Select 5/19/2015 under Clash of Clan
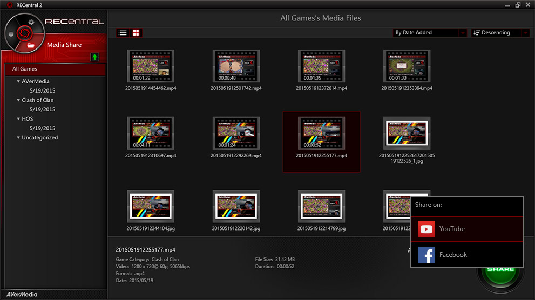Screen dimensions: 535x300 (42, 109)
